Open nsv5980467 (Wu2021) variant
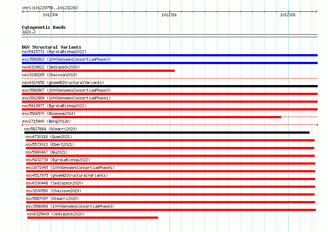 46,152
